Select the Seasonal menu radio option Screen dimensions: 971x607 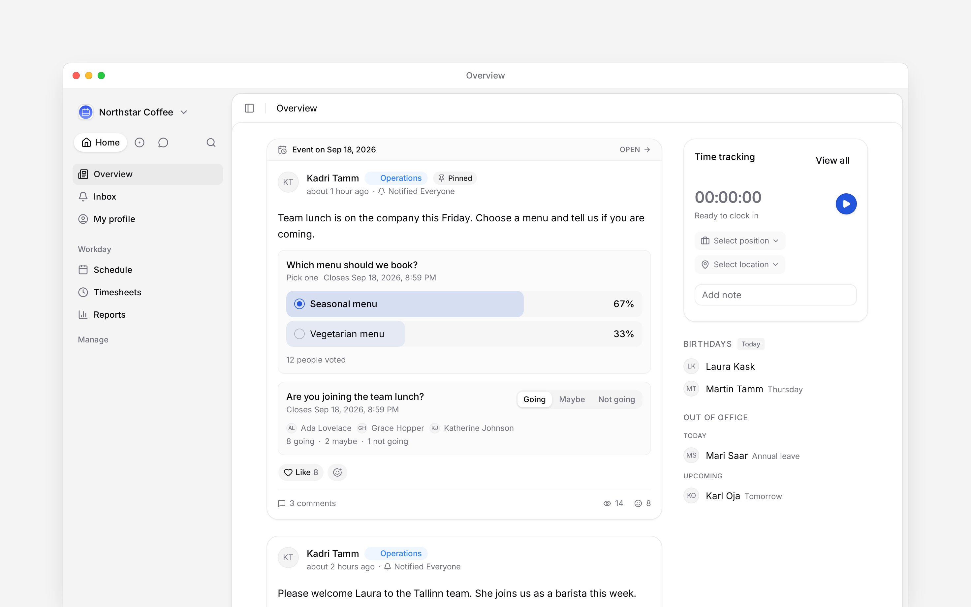pos(299,304)
